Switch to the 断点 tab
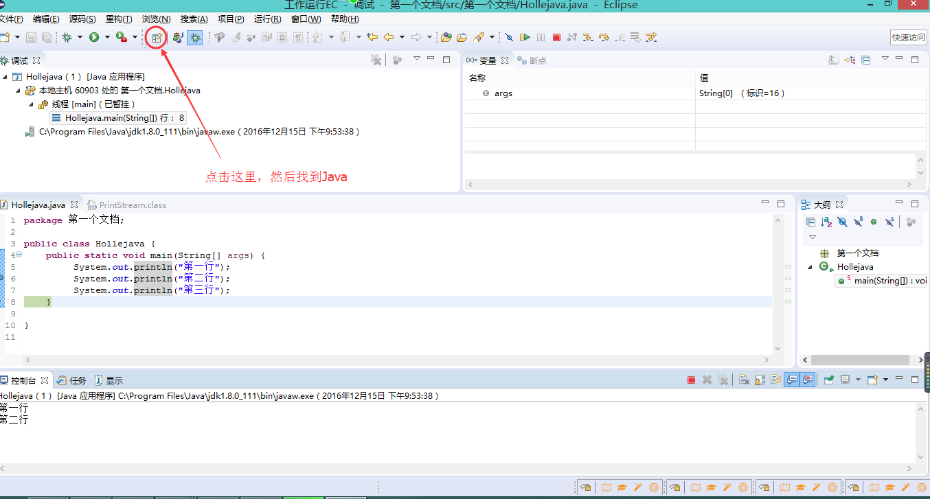 (532, 60)
